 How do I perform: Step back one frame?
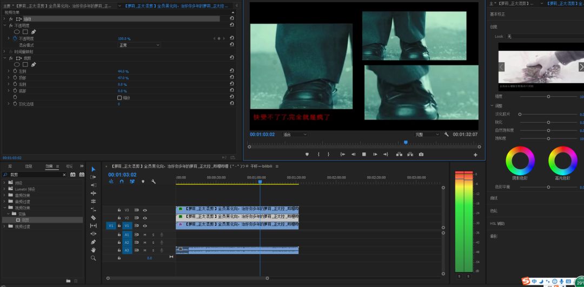click(x=353, y=155)
